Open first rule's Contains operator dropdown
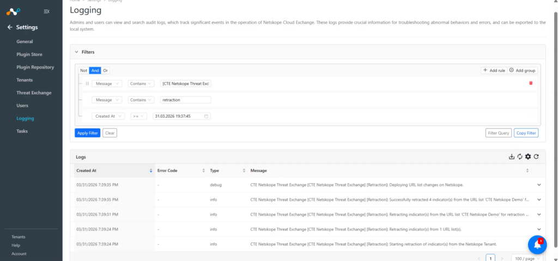Screen dimensions: 558x261 141,84
